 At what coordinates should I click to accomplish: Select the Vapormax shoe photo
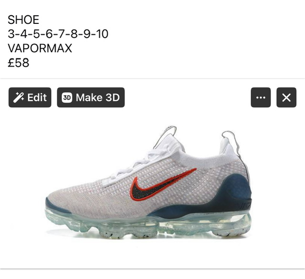pos(149,183)
